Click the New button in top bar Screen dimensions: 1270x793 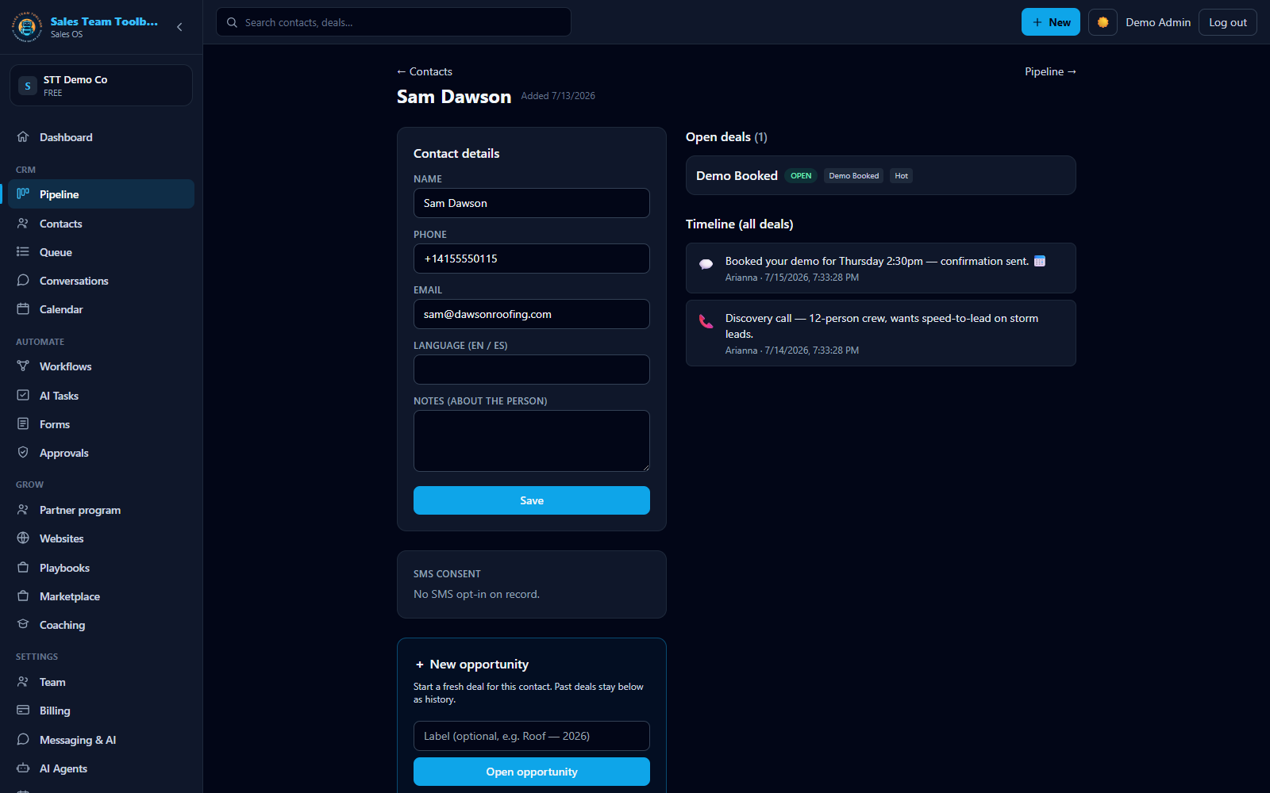pyautogui.click(x=1050, y=22)
